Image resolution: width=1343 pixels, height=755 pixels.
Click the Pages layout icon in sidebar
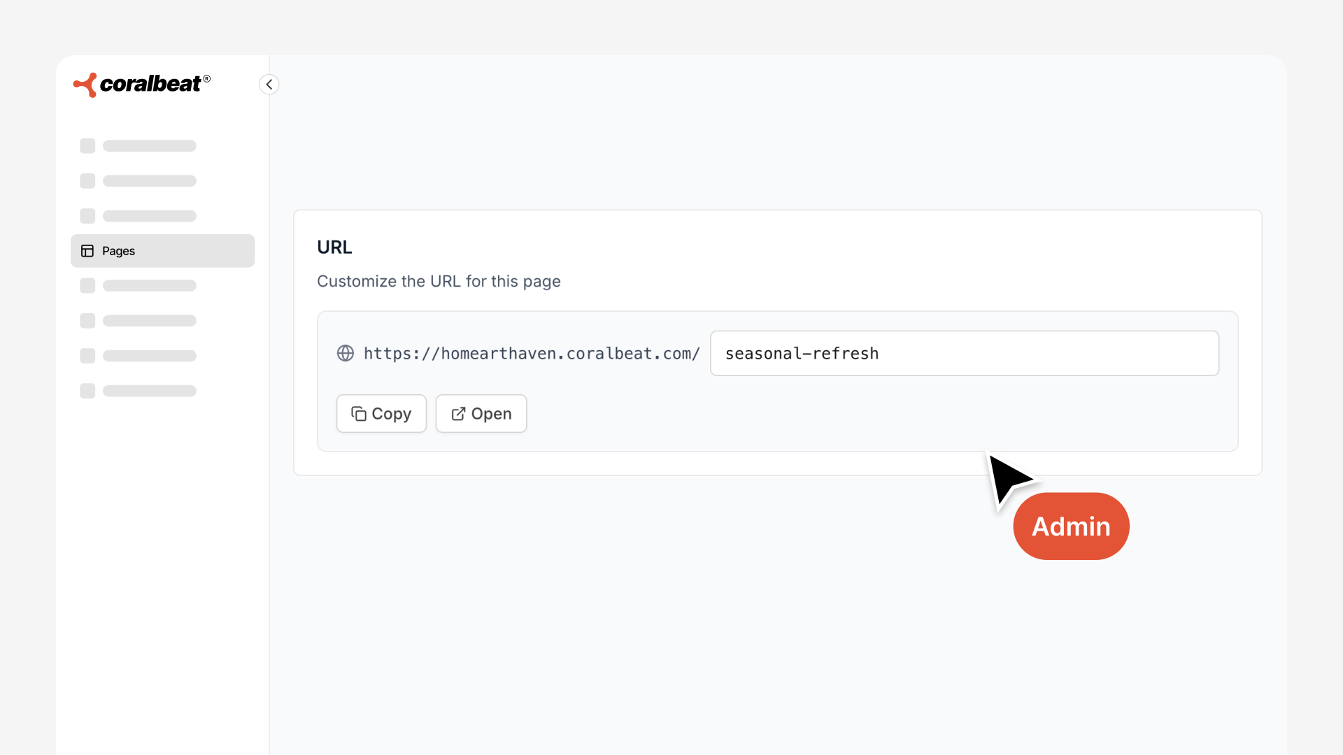tap(87, 251)
